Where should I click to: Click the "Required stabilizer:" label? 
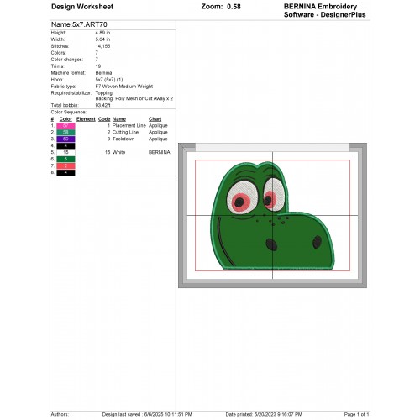[x=71, y=93]
